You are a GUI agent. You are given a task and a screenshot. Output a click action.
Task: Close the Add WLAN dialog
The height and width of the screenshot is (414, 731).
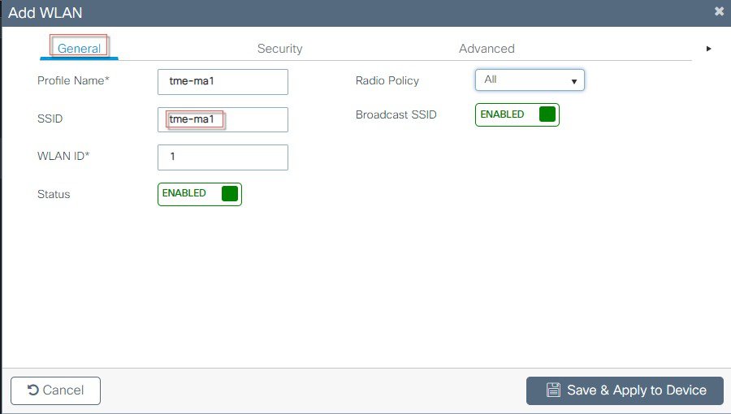(719, 11)
